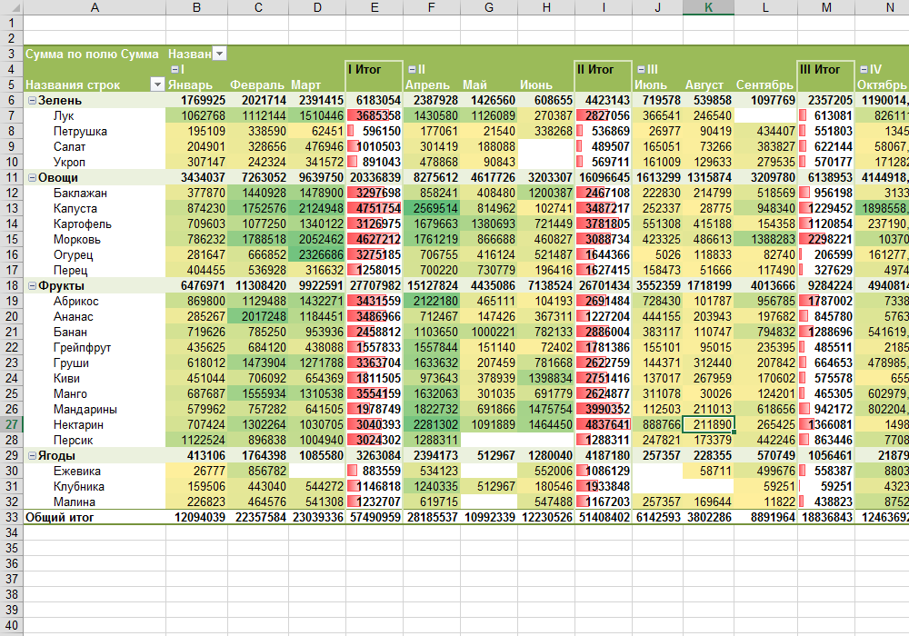Screen dimensions: 909x636
Task: Click the Февраль month header cell
Action: (x=258, y=84)
